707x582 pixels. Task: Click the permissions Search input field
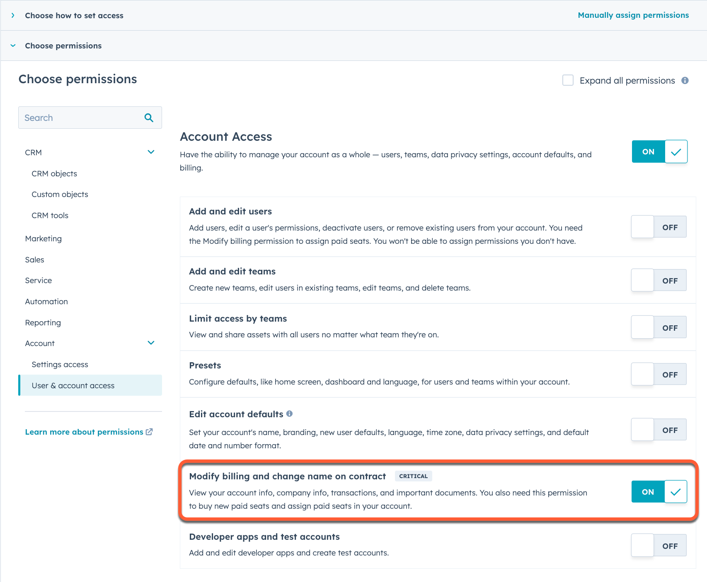pos(90,118)
